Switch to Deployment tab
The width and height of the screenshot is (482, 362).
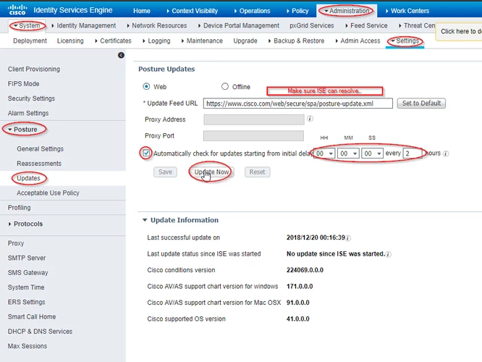[x=30, y=41]
